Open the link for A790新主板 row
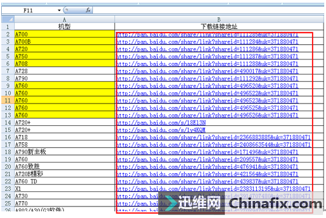 click(207, 152)
